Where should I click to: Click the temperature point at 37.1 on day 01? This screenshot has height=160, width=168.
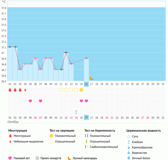(10, 47)
